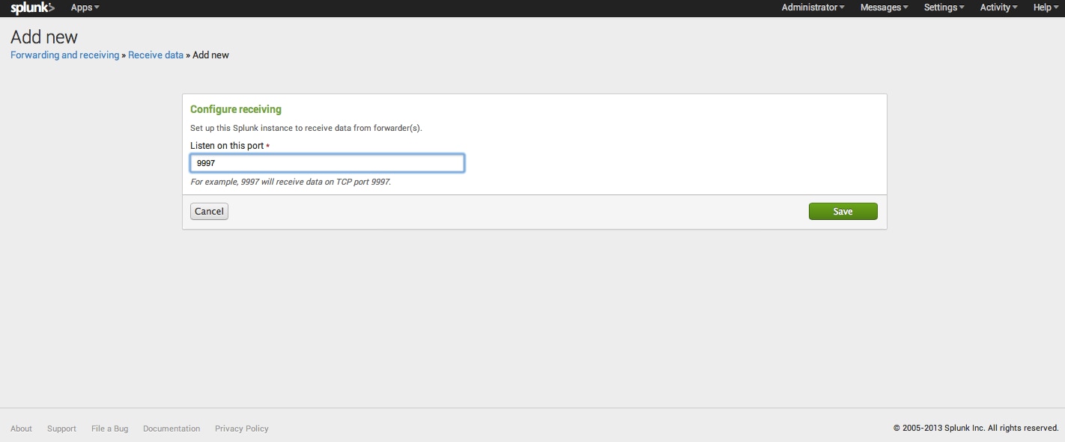1065x442 pixels.
Task: Click the Splunk logo
Action: pos(32,7)
